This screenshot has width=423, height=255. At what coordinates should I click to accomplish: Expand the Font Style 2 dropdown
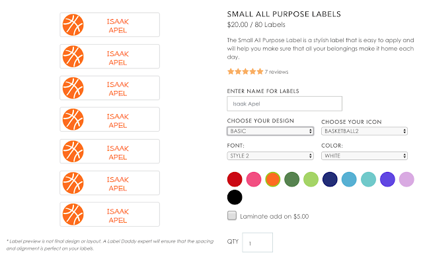(x=270, y=156)
